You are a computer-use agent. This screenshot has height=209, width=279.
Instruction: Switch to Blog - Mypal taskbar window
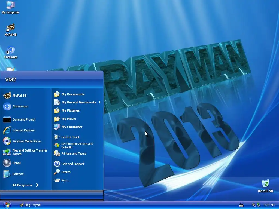click(30, 205)
